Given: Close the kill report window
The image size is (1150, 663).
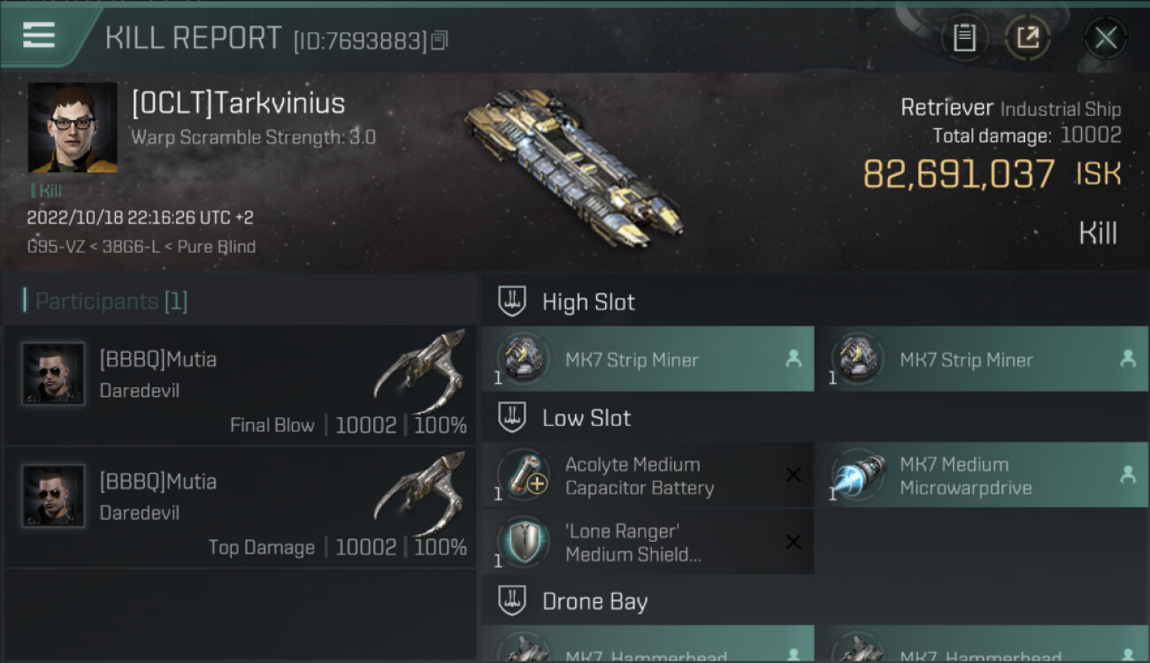Looking at the screenshot, I should coord(1106,38).
